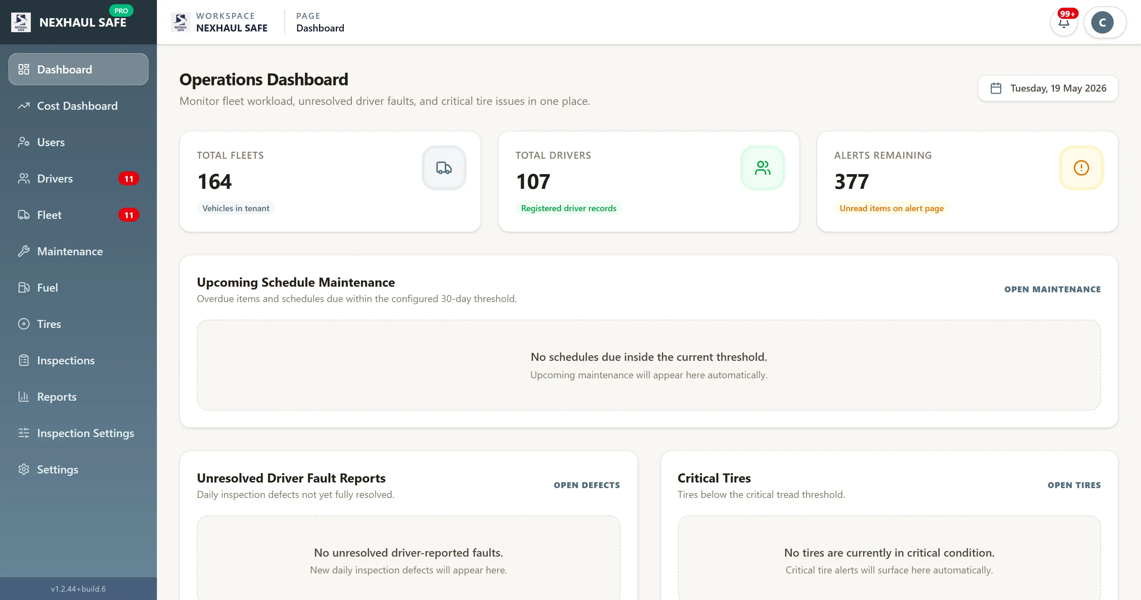1141x600 pixels.
Task: Open the Dashboard menu item
Action: pyautogui.click(x=78, y=70)
